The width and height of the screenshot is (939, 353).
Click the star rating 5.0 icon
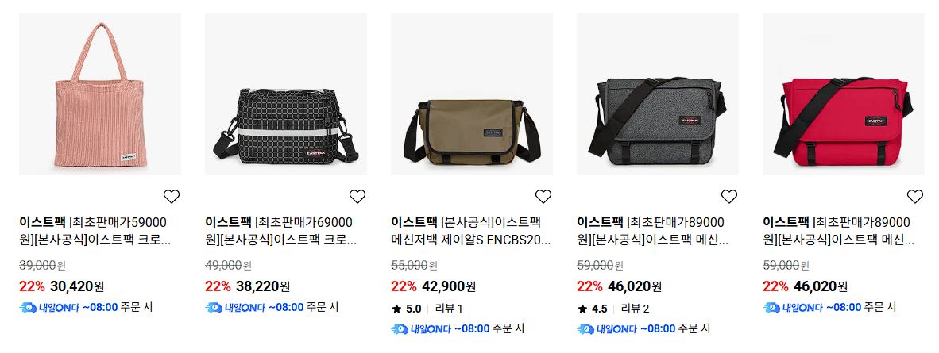396,309
